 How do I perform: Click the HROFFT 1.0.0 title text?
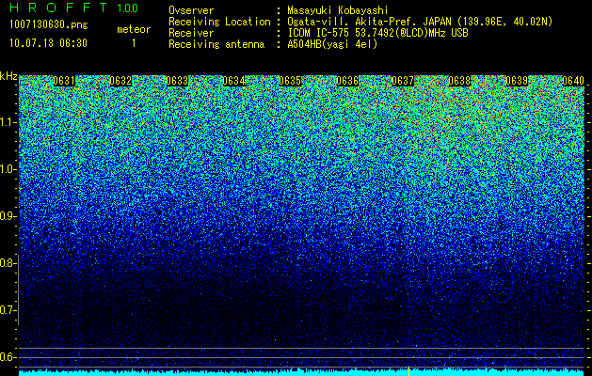tap(73, 8)
